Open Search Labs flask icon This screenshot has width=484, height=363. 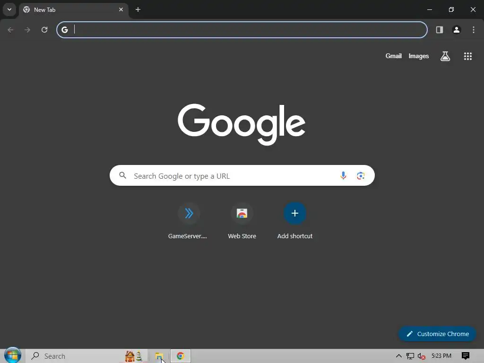pos(445,56)
